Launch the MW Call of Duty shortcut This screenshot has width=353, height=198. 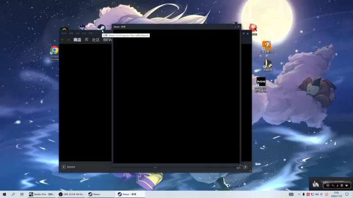pos(261,84)
